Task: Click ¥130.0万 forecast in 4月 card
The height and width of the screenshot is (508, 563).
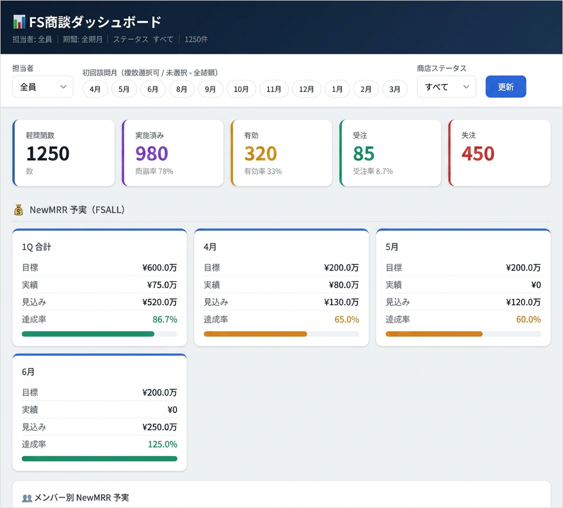Action: click(341, 302)
